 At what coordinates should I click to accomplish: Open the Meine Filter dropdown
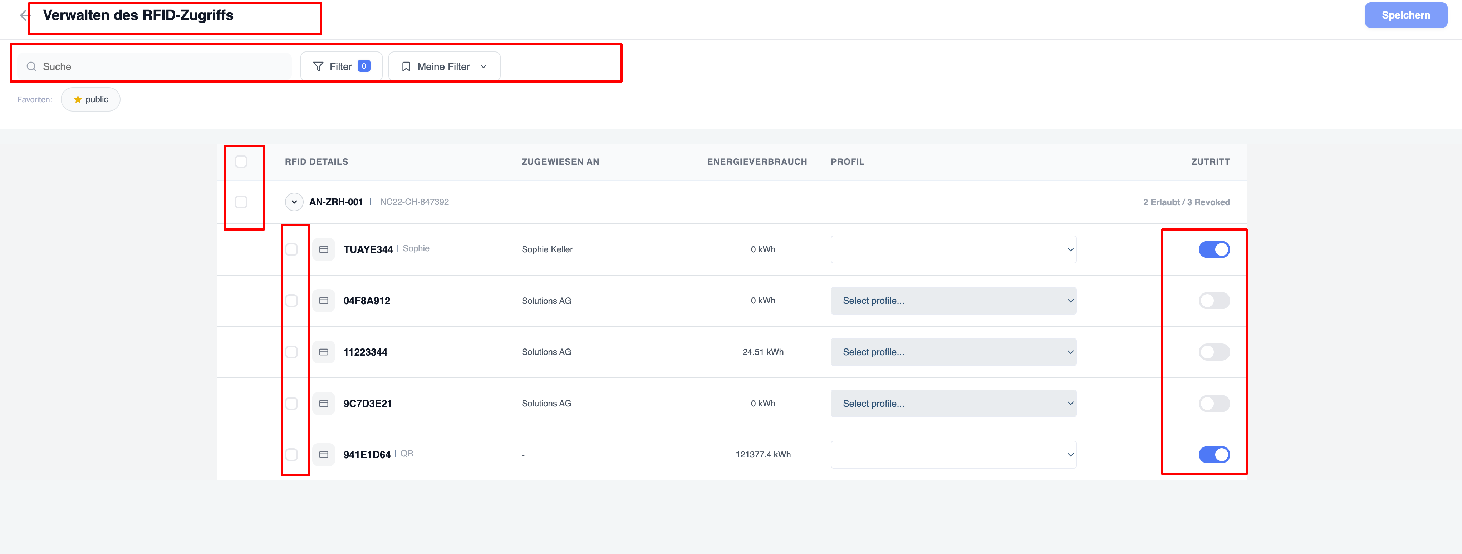[x=445, y=66]
